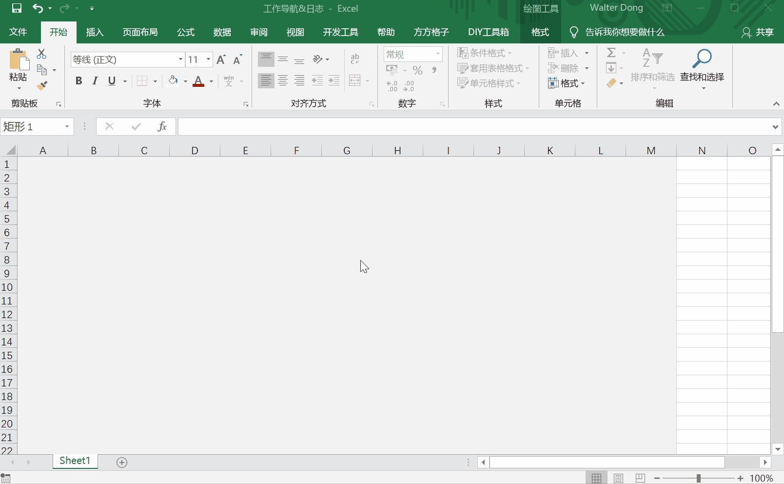This screenshot has width=784, height=484.
Task: Click the 格式刷 format painter
Action: coord(42,85)
